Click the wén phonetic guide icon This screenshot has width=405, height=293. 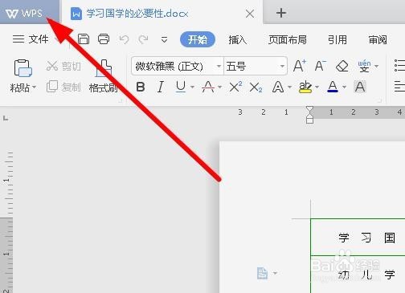click(x=365, y=66)
